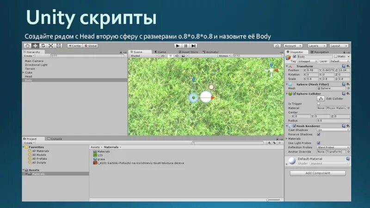Select the Scale tool
The image size is (370, 208).
51,46
